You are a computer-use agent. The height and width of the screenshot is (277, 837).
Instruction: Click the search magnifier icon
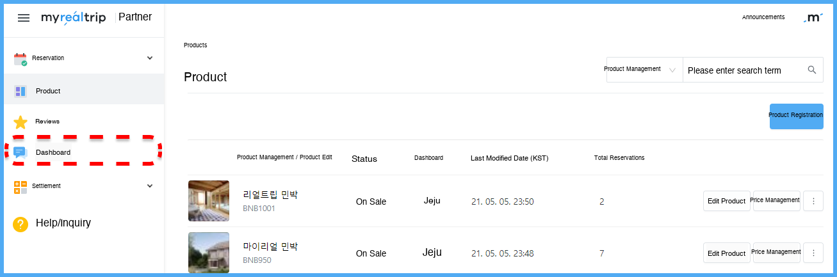coord(812,70)
